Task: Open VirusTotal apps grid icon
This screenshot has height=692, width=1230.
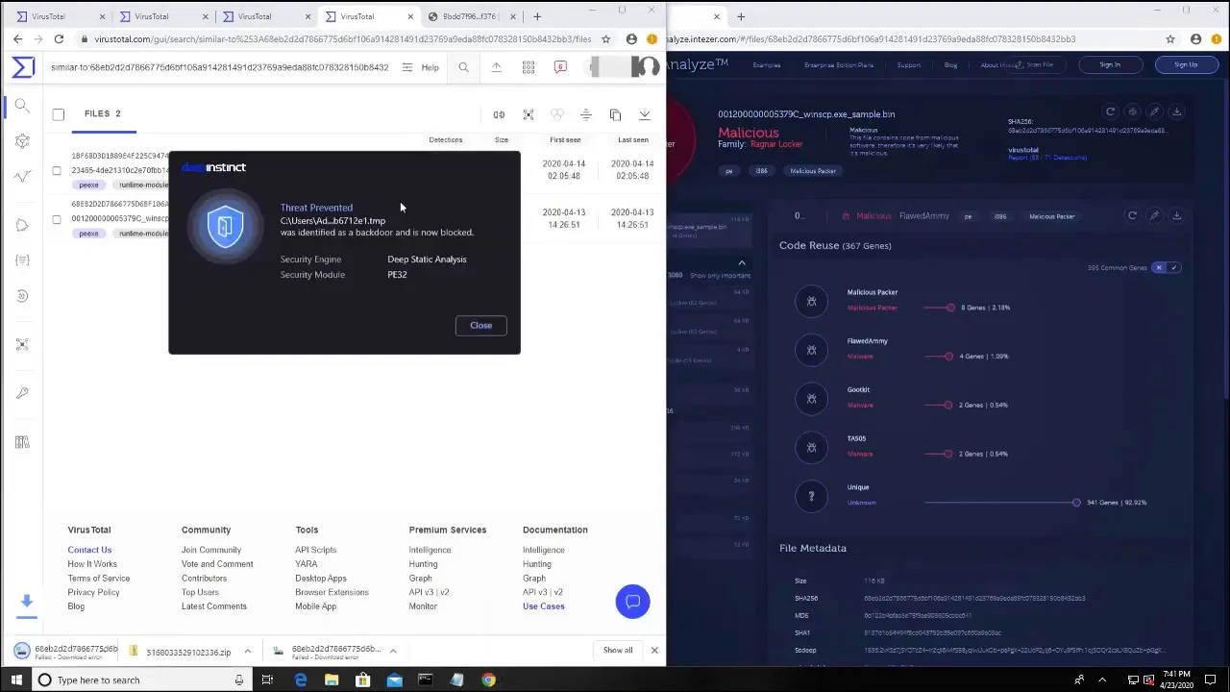Action: point(529,67)
